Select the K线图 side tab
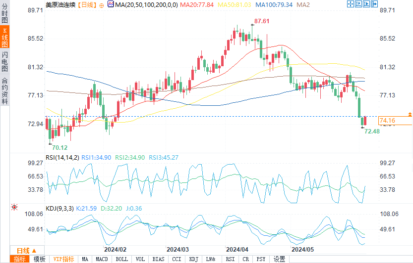Image resolution: width=413 pixels, height=263 pixels. tap(4, 37)
